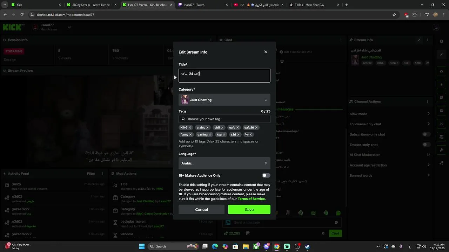Open the shop icon below chat
This screenshot has width=449, height=252.
point(247,233)
